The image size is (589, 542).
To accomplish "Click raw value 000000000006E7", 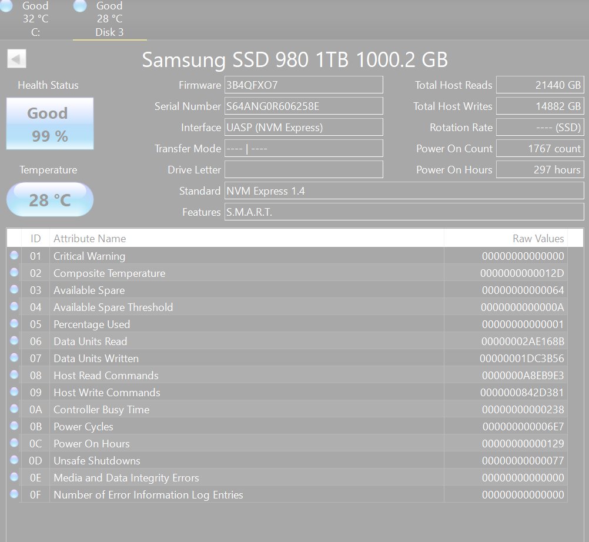I will coord(523,427).
